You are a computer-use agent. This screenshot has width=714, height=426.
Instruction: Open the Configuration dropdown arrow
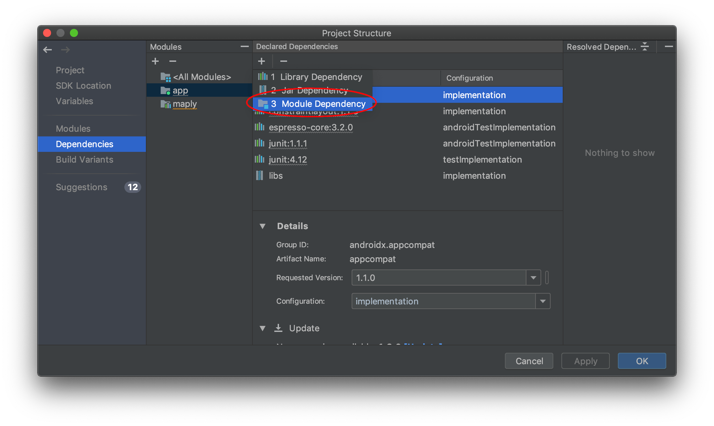click(x=543, y=301)
